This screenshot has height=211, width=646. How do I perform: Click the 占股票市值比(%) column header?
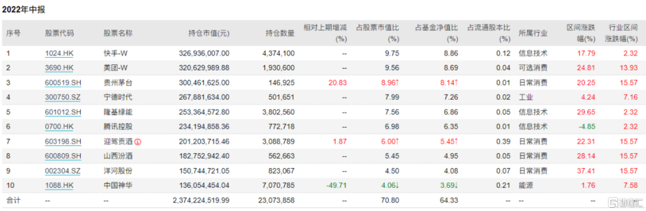[377, 33]
